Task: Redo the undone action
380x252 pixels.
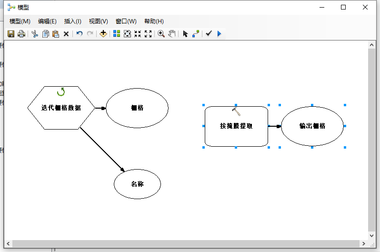Action: tap(90, 34)
